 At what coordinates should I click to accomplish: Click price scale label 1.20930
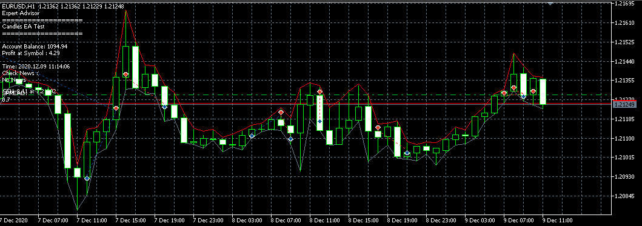624,177
